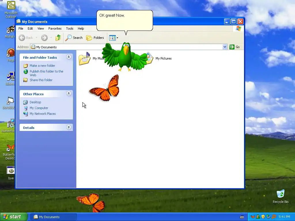
Task: Open the Back history dropdown arrow
Action: click(37, 38)
